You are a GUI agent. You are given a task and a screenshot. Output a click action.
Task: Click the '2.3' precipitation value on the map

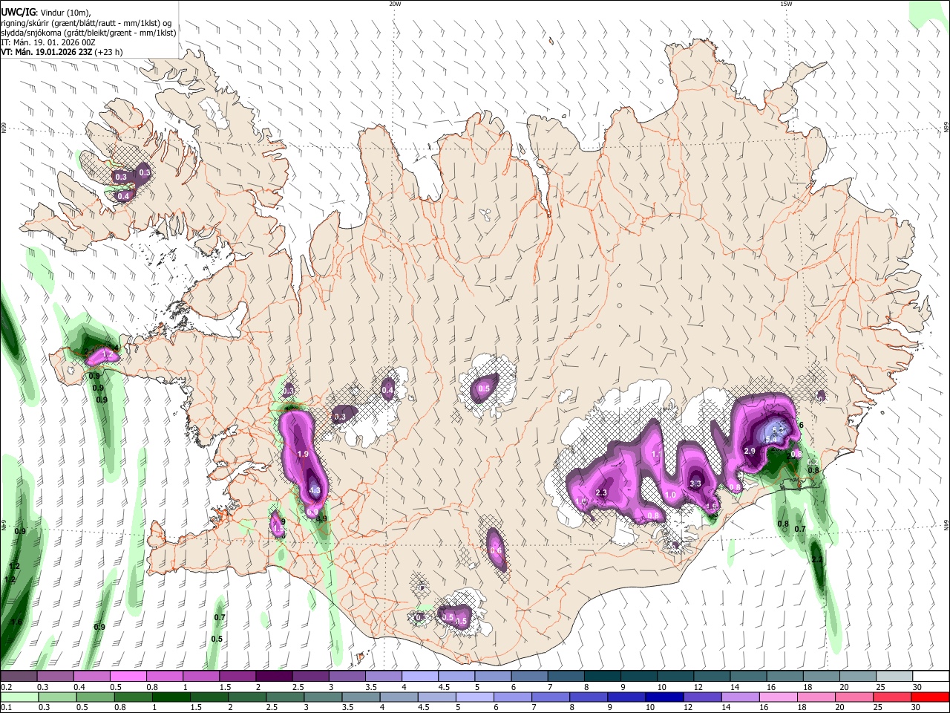[x=601, y=493]
